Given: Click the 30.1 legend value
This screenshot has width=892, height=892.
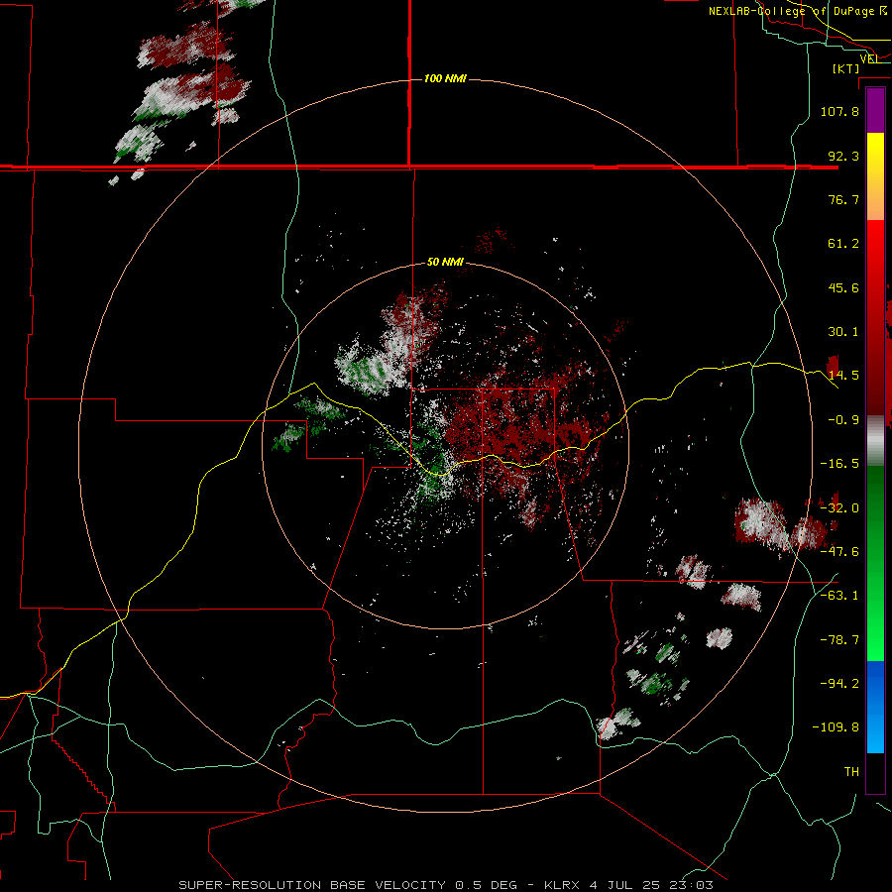Looking at the screenshot, I should tap(843, 332).
